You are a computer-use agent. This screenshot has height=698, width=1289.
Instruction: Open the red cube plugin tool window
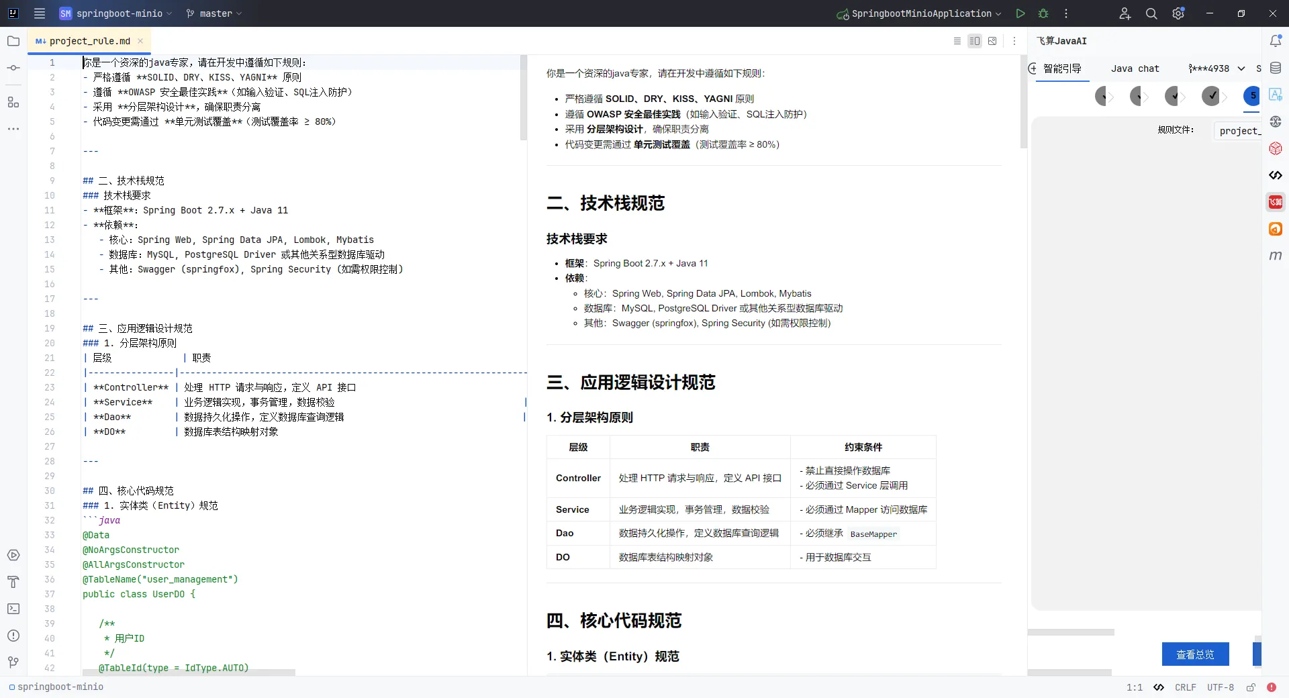[x=1276, y=148]
